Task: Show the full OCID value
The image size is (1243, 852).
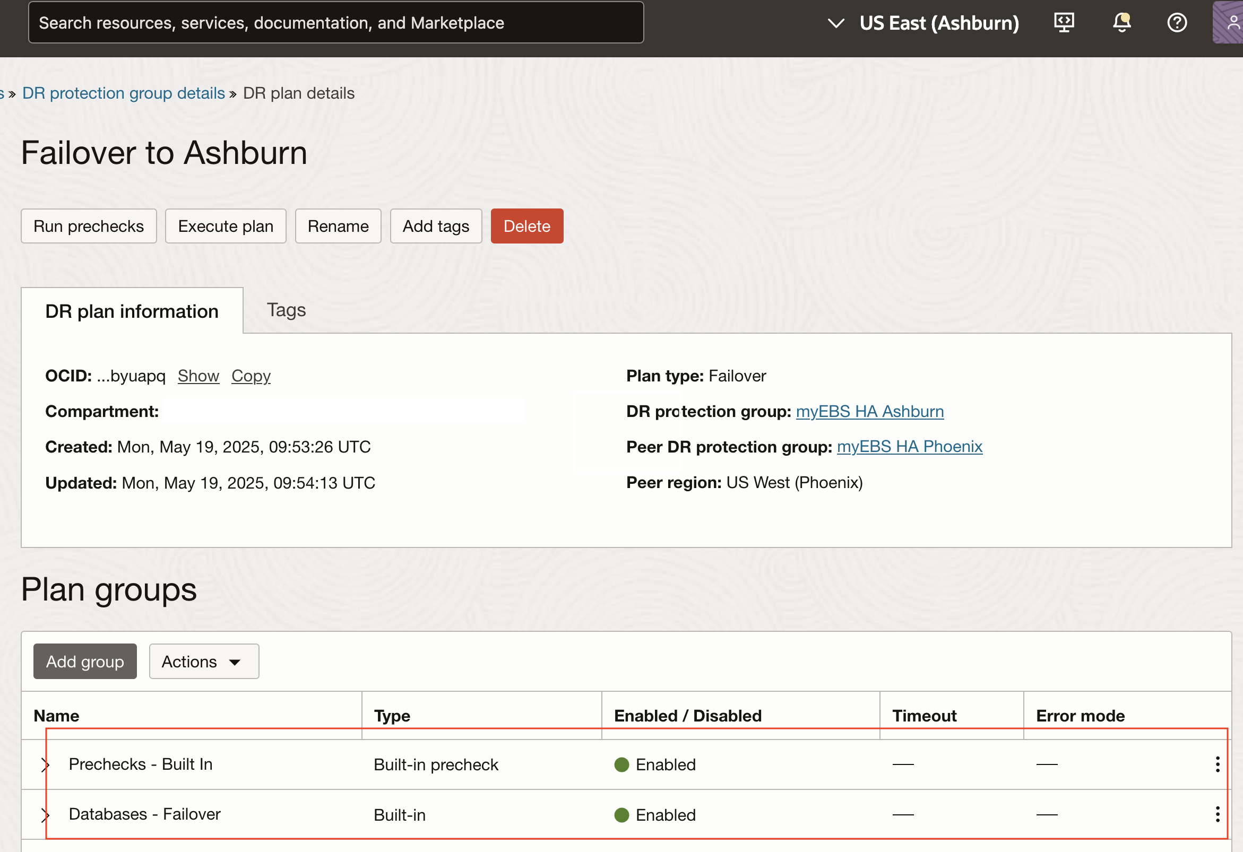Action: pos(198,376)
